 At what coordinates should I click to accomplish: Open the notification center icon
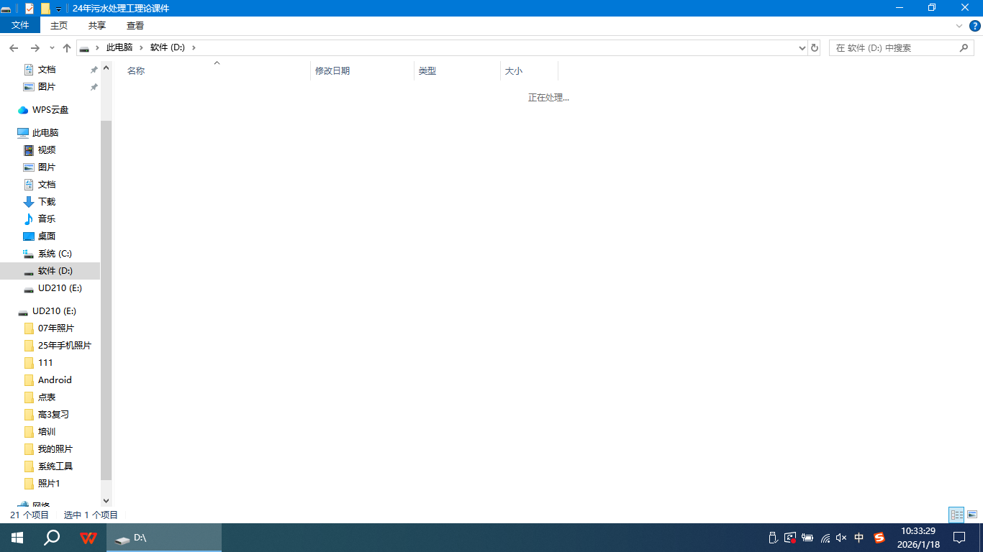tap(959, 538)
